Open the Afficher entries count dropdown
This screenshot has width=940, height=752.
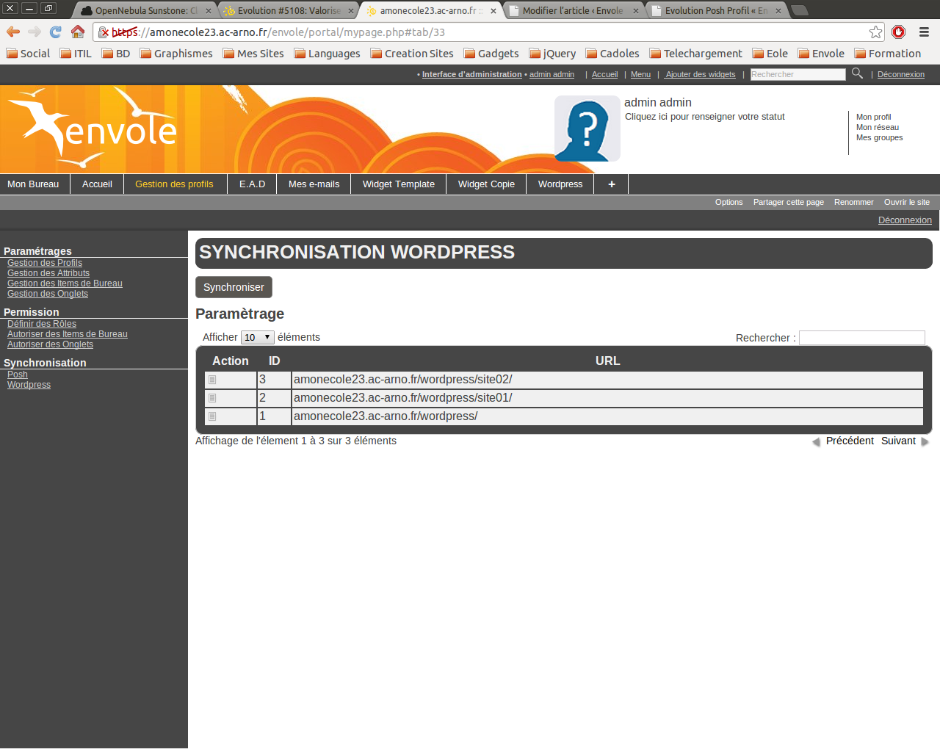(257, 338)
